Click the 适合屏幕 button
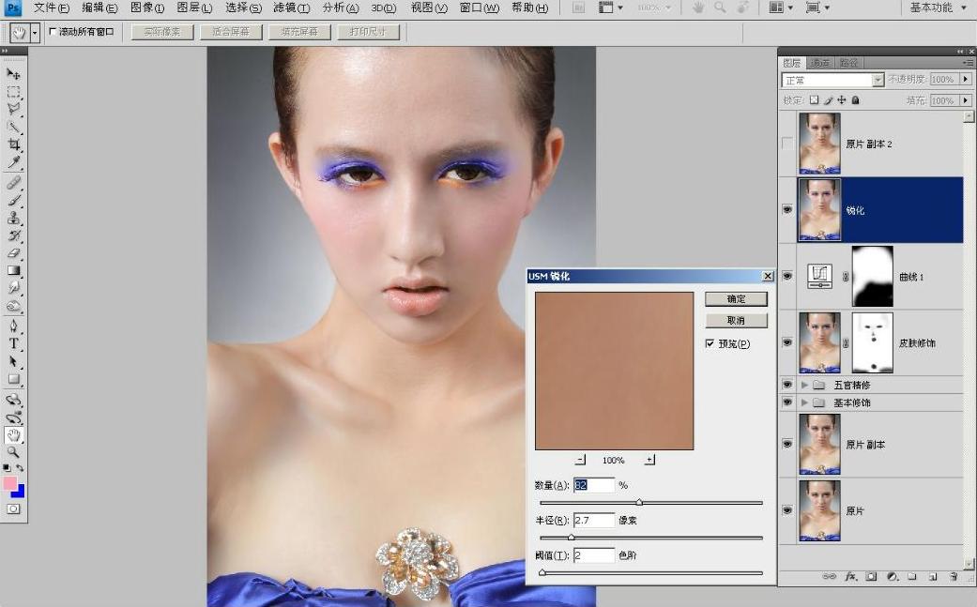The image size is (977, 607). [231, 32]
